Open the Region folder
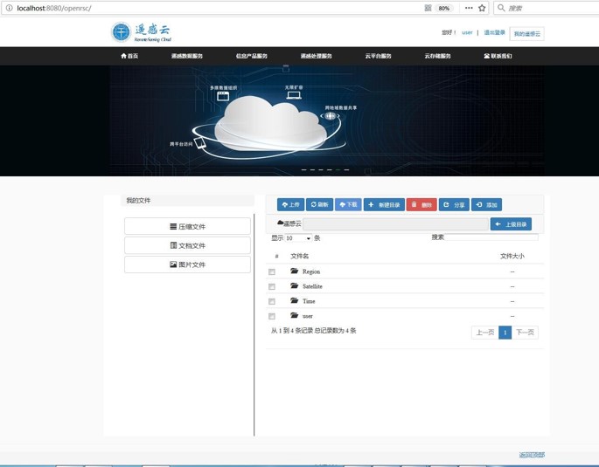The height and width of the screenshot is (467, 599). [x=310, y=271]
